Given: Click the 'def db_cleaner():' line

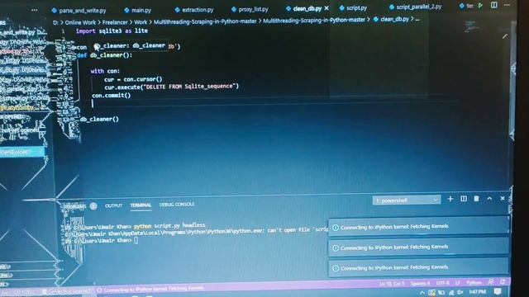Looking at the screenshot, I should pos(105,55).
